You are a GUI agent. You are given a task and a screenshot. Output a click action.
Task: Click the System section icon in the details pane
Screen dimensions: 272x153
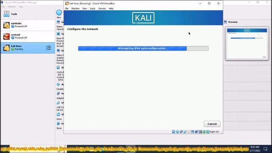click(x=58, y=34)
